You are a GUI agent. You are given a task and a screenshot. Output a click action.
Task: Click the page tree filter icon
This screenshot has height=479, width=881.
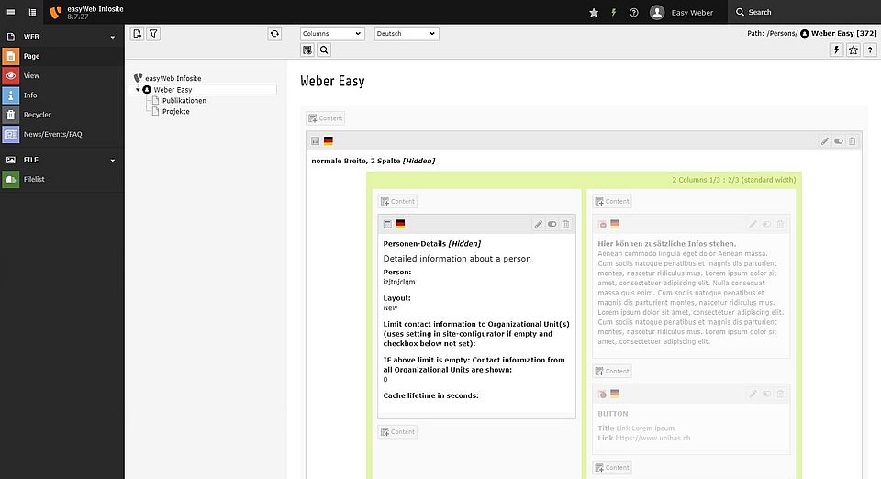pos(153,34)
